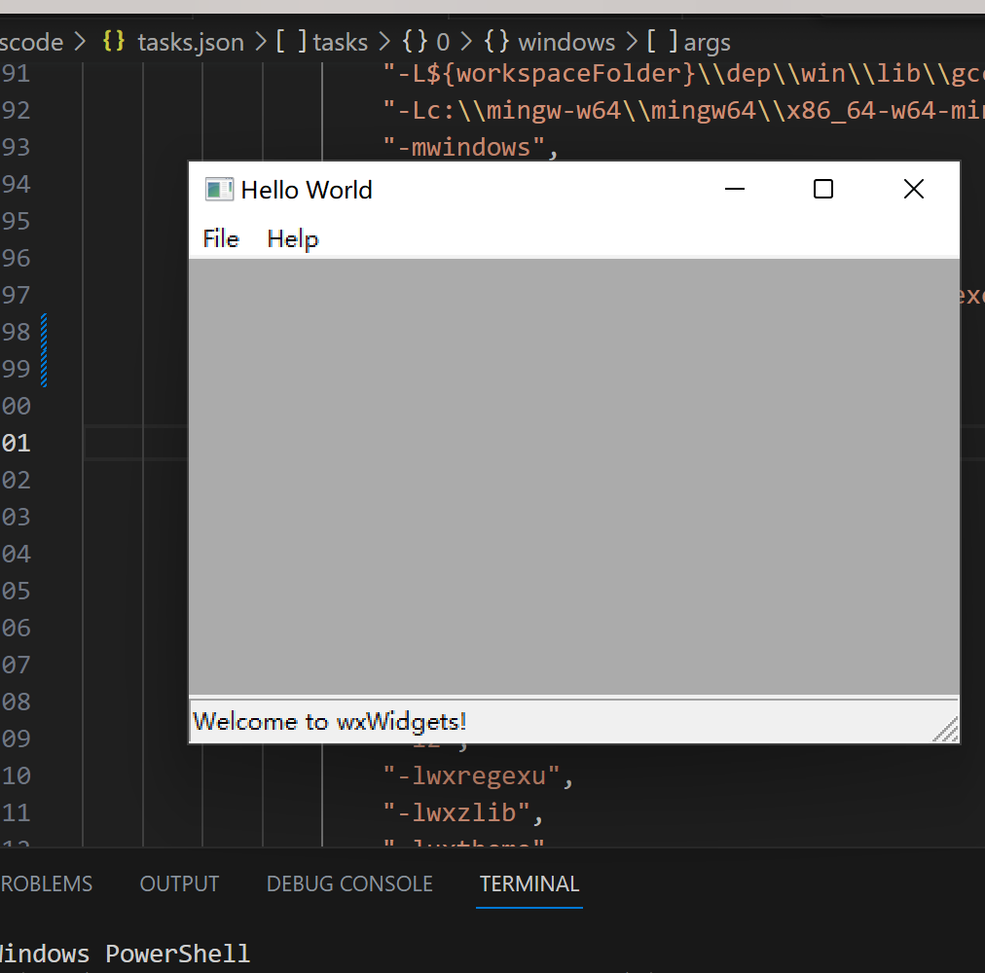Click the Hello World window app icon
Screen dimensions: 985x973
(x=219, y=189)
